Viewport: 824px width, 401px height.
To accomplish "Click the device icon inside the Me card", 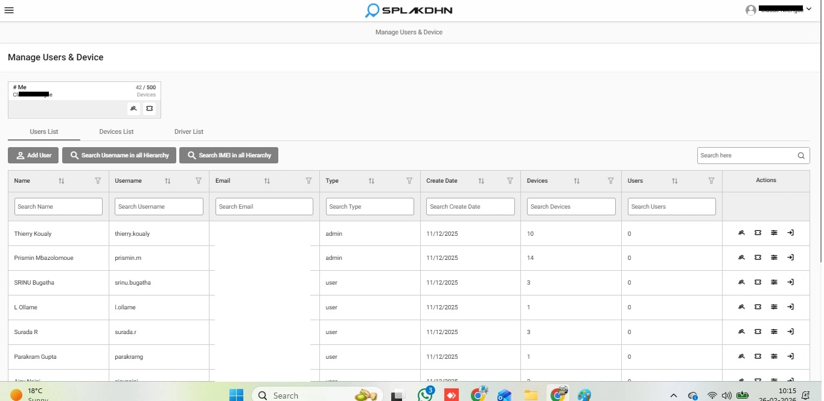I will 149,109.
